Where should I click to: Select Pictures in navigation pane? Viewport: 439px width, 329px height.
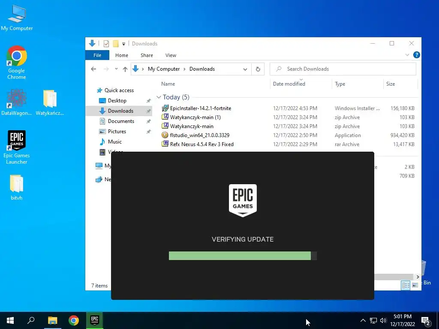coord(117,132)
